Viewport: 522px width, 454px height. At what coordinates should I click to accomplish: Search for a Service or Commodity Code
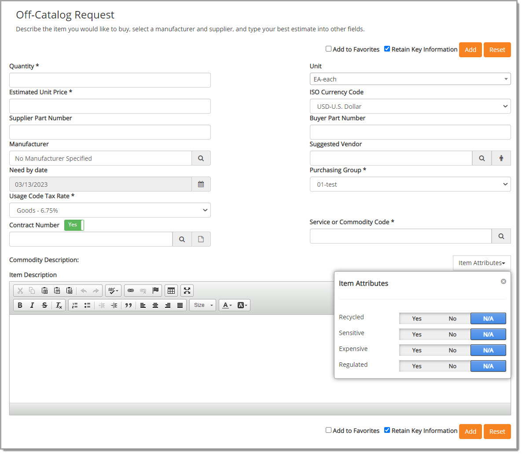[501, 236]
